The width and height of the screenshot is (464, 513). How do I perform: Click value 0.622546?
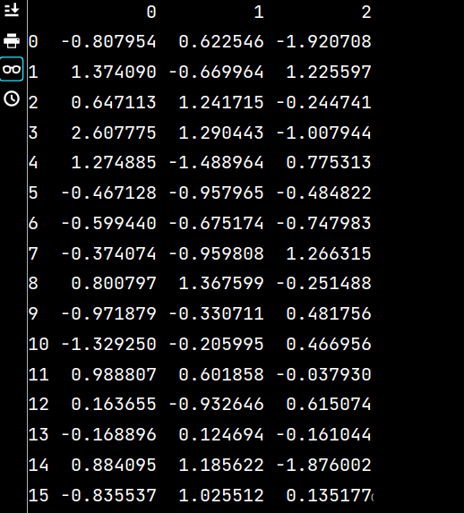point(221,41)
